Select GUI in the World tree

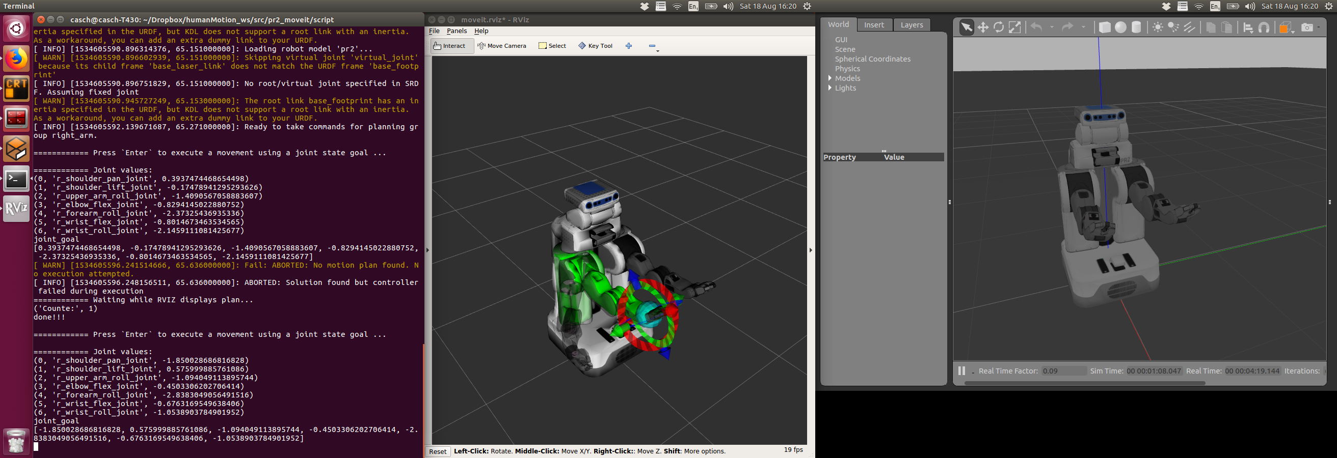pyautogui.click(x=841, y=40)
